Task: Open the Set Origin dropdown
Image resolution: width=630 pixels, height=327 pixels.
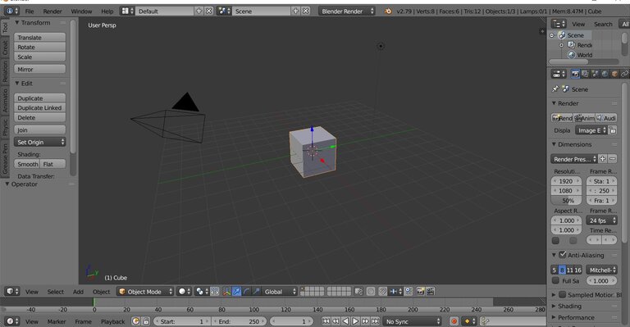Action: coord(39,142)
